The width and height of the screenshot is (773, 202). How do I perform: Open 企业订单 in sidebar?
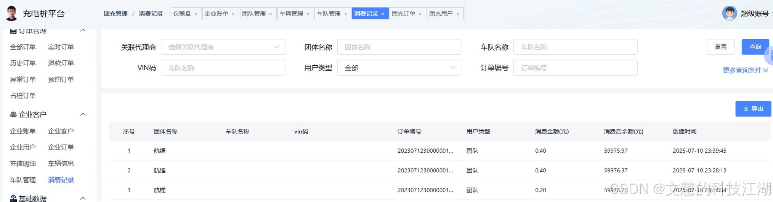pos(61,147)
